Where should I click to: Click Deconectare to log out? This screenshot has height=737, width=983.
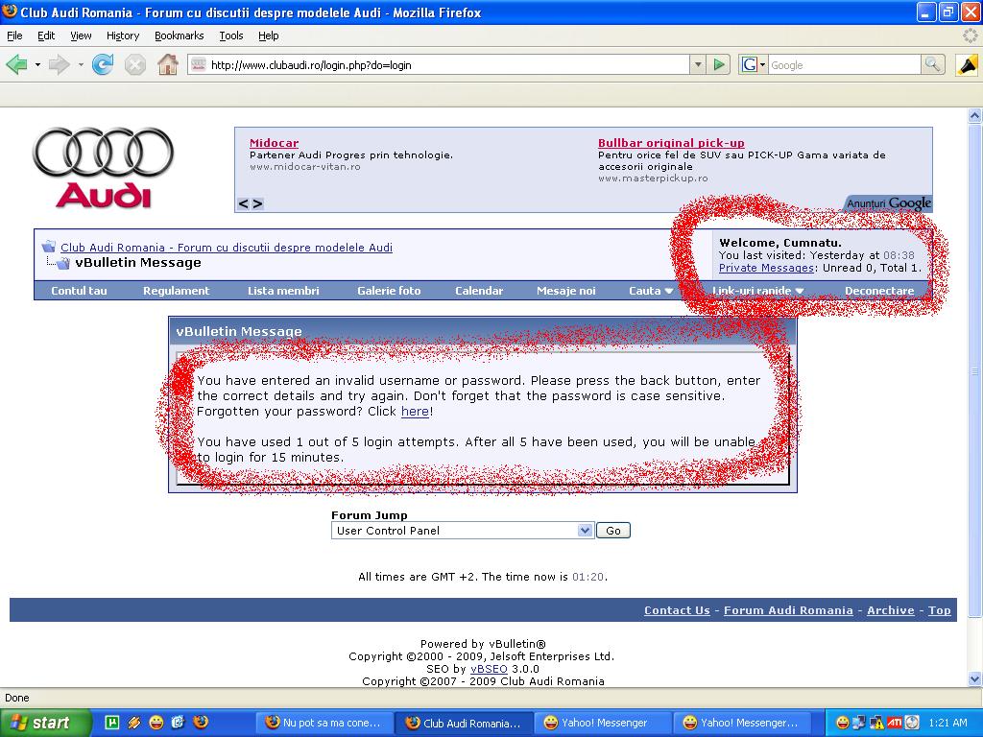[879, 291]
